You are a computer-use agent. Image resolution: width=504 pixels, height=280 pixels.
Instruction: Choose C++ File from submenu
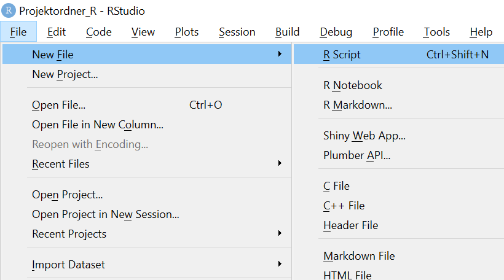tap(344, 206)
